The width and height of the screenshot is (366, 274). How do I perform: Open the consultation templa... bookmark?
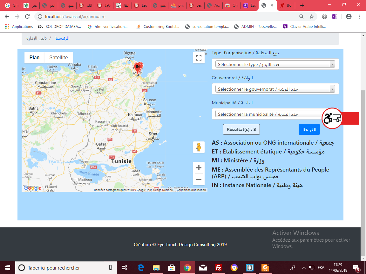[207, 27]
